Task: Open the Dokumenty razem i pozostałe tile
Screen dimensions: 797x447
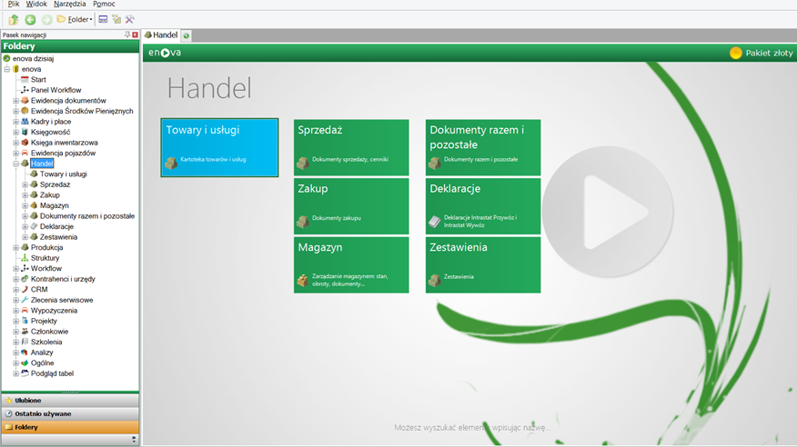Action: [483, 148]
